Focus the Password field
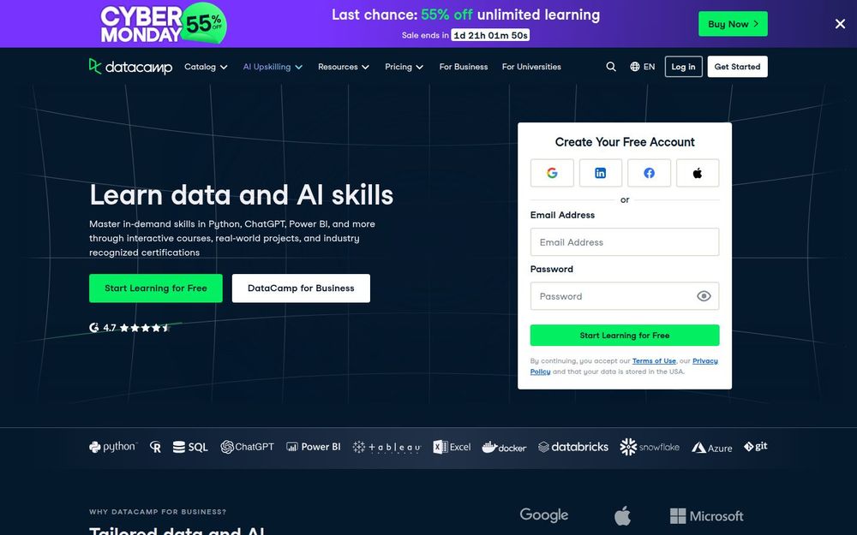 click(x=625, y=296)
